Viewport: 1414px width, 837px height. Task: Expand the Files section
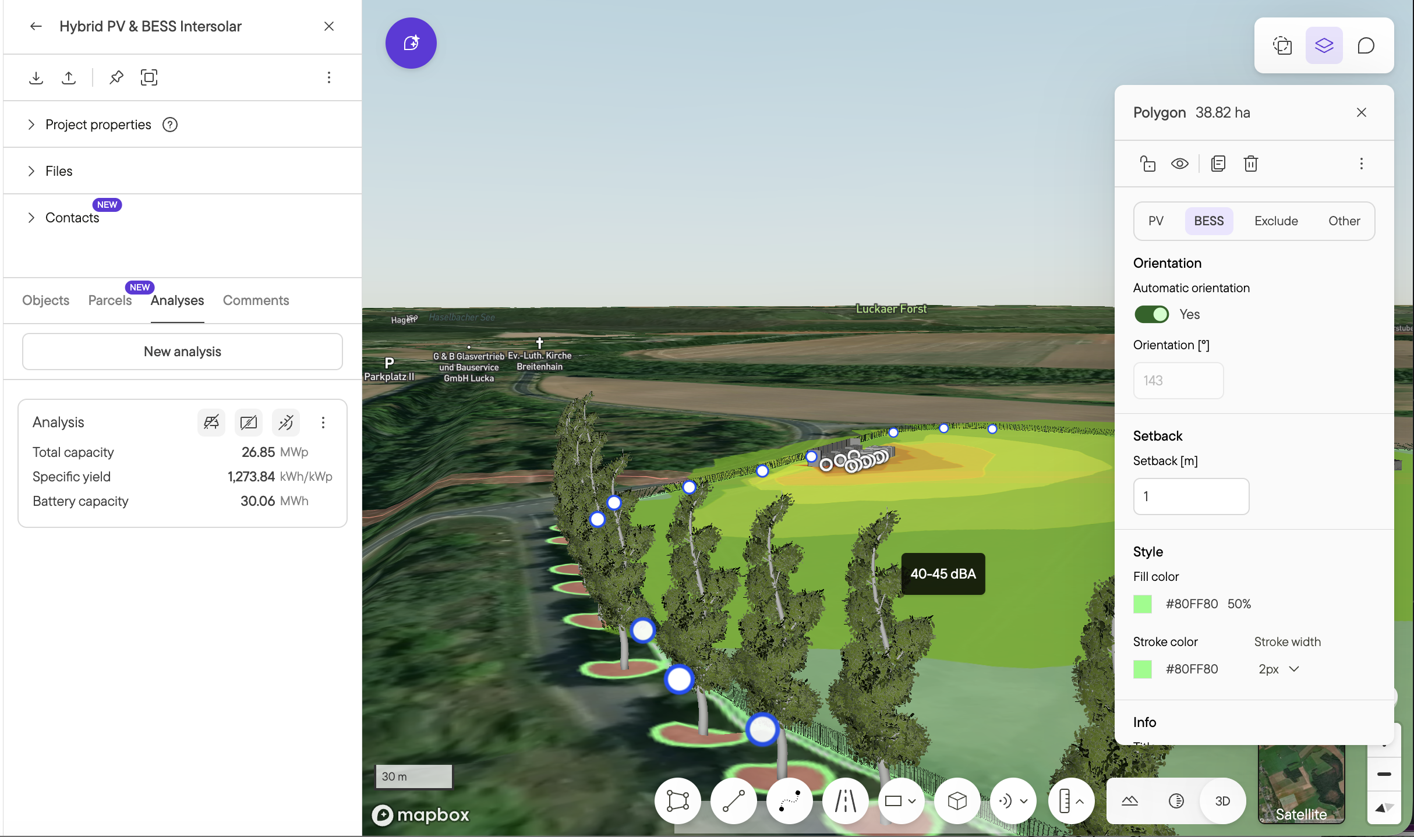point(58,171)
